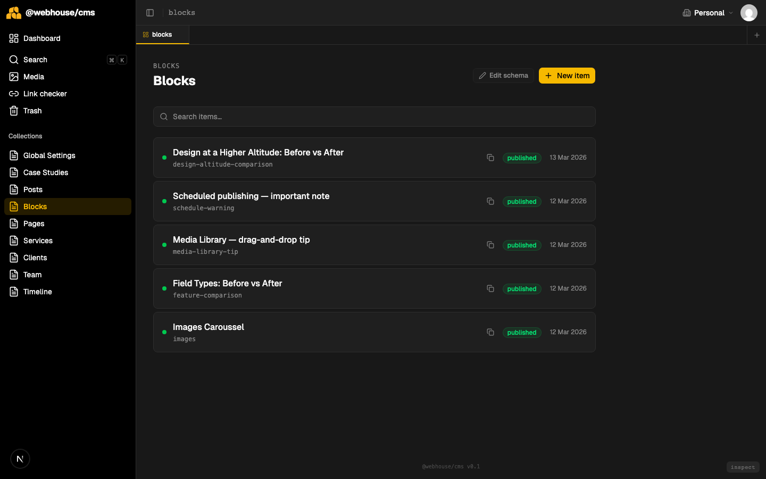
Task: Open a new tab with the plus button
Action: tap(756, 35)
